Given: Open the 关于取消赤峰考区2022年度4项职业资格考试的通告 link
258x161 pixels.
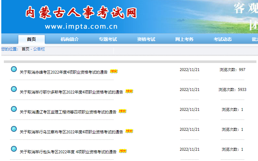Looking at the screenshot, I should tap(63, 72).
